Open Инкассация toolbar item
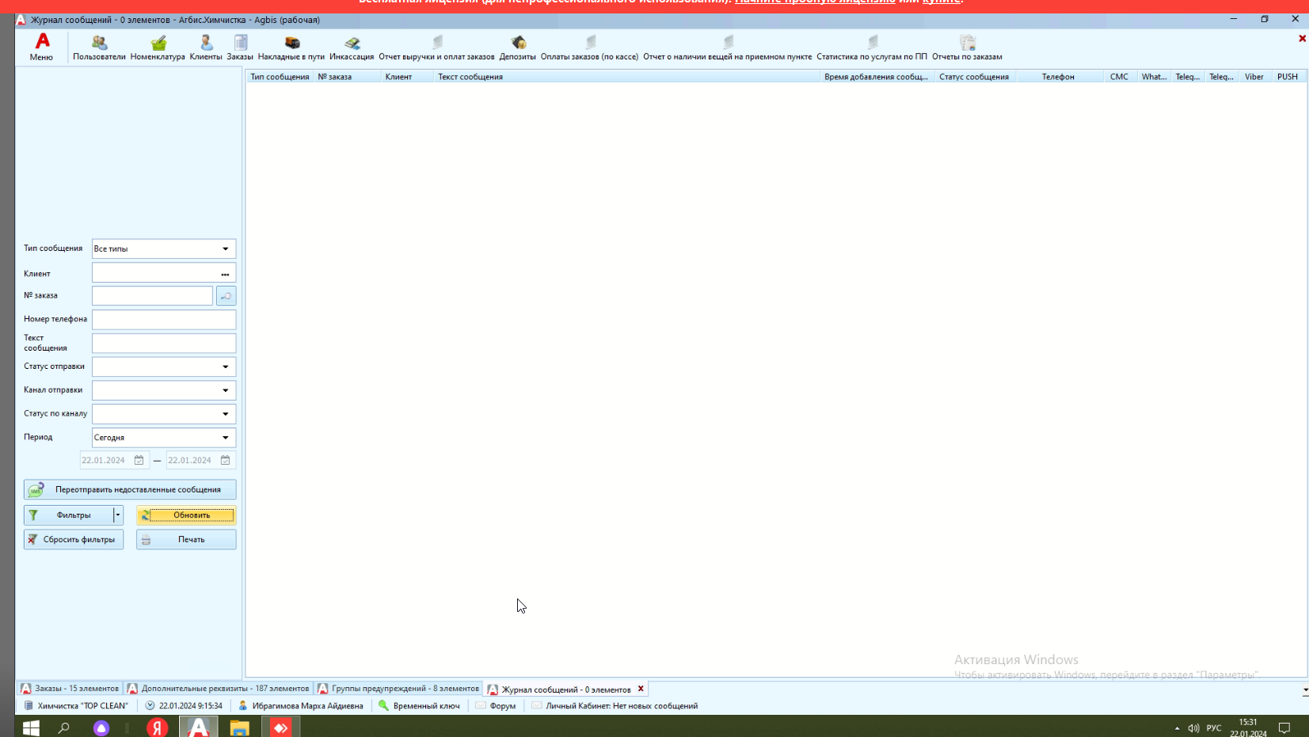Screen dimensions: 1309x737 [x=352, y=47]
